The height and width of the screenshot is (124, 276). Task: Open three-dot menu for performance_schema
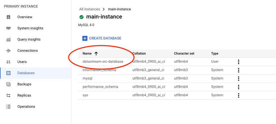pyautogui.click(x=238, y=87)
